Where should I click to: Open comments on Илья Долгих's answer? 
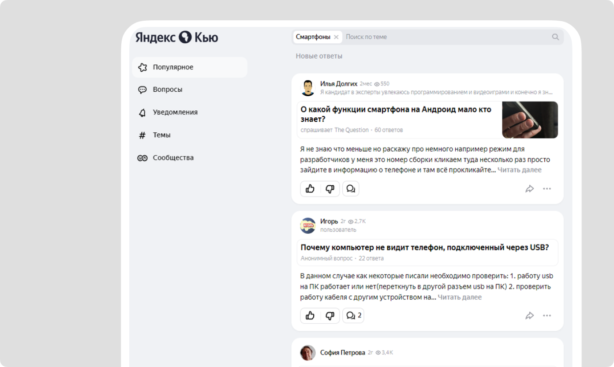(351, 189)
